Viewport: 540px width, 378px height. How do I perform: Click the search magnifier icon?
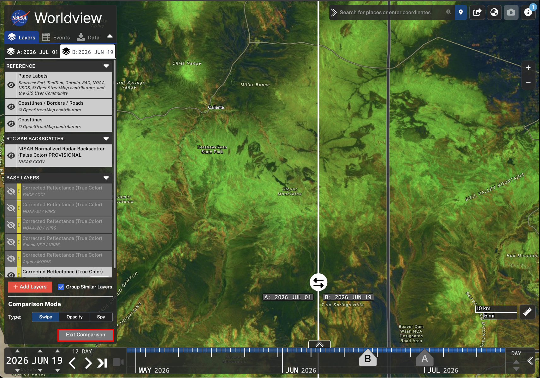448,12
